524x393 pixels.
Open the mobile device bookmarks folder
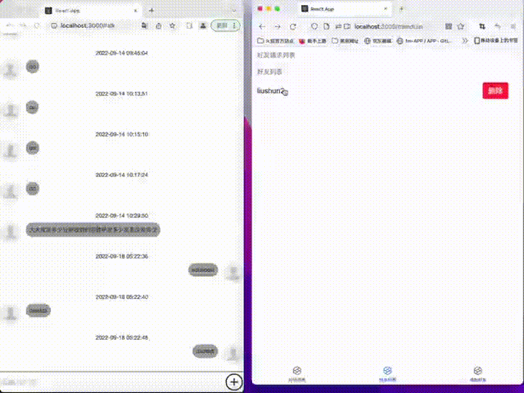pyautogui.click(x=496, y=41)
